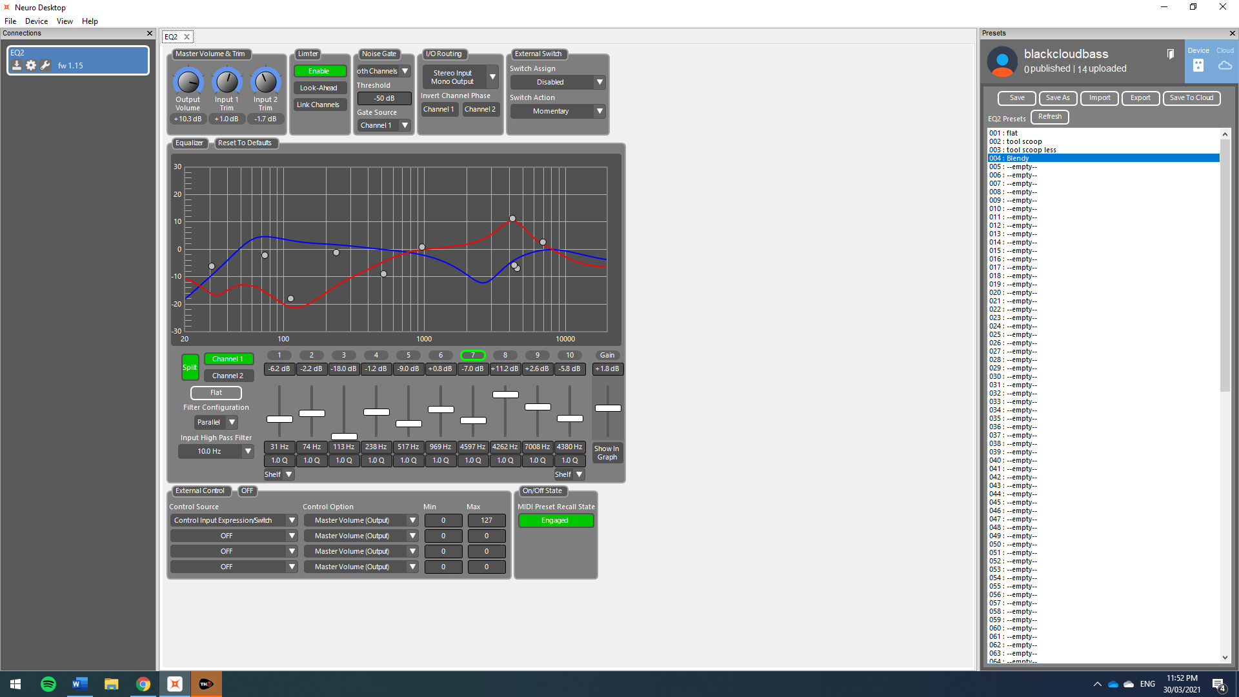Toggle MIDI Preset Recall State Engaged
Screen dimensions: 1239x697
pyautogui.click(x=555, y=520)
